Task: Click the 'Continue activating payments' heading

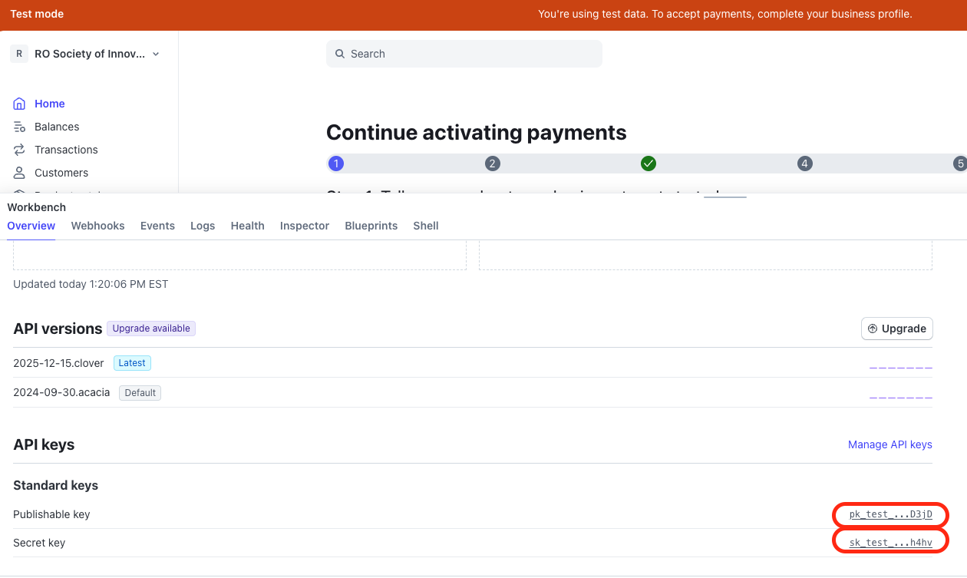Action: (x=477, y=133)
